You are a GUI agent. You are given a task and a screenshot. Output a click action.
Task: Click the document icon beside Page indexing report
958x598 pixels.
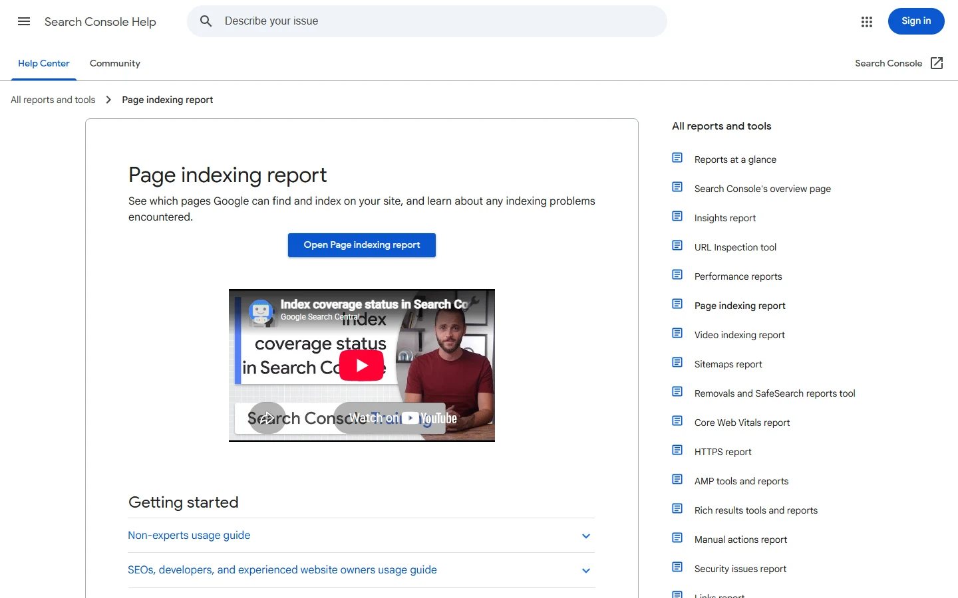[677, 304]
